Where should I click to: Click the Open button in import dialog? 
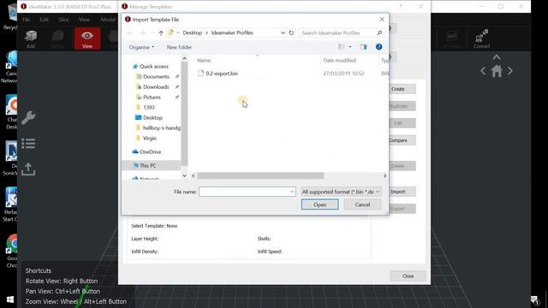click(x=319, y=204)
